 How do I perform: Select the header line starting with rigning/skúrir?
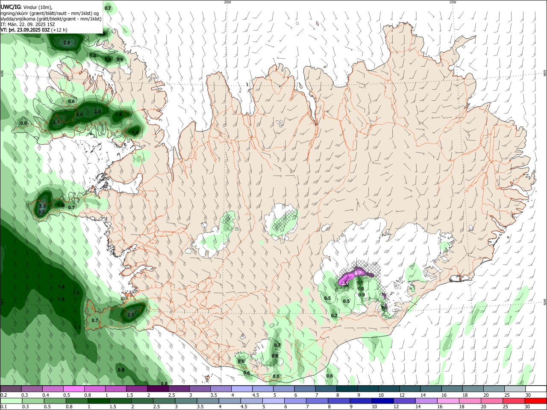tap(50, 13)
